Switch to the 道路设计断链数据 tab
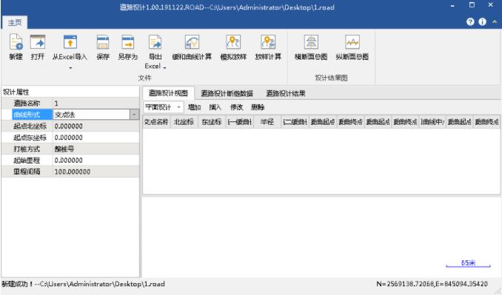Image resolution: width=502 pixels, height=295 pixels. 227,93
